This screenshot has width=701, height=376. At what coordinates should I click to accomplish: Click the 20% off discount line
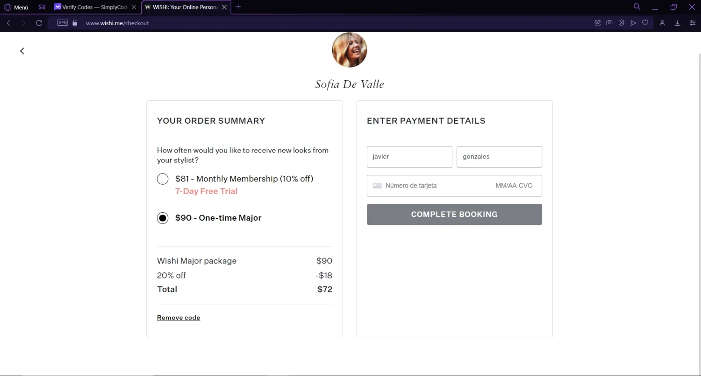point(244,275)
